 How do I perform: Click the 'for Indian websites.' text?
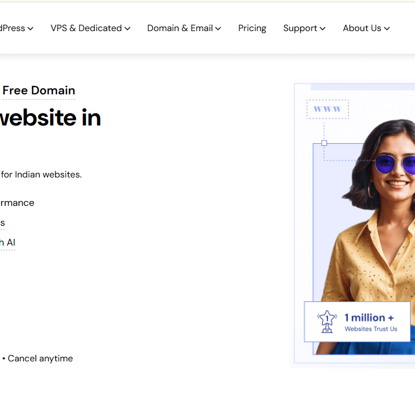click(x=41, y=175)
